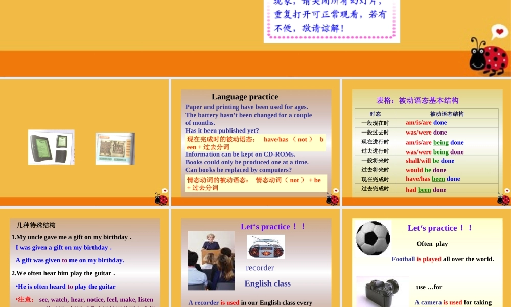511x307 pixels.
Task: Click the yellow box about 情态动词的被动语态
Action: 256,183
